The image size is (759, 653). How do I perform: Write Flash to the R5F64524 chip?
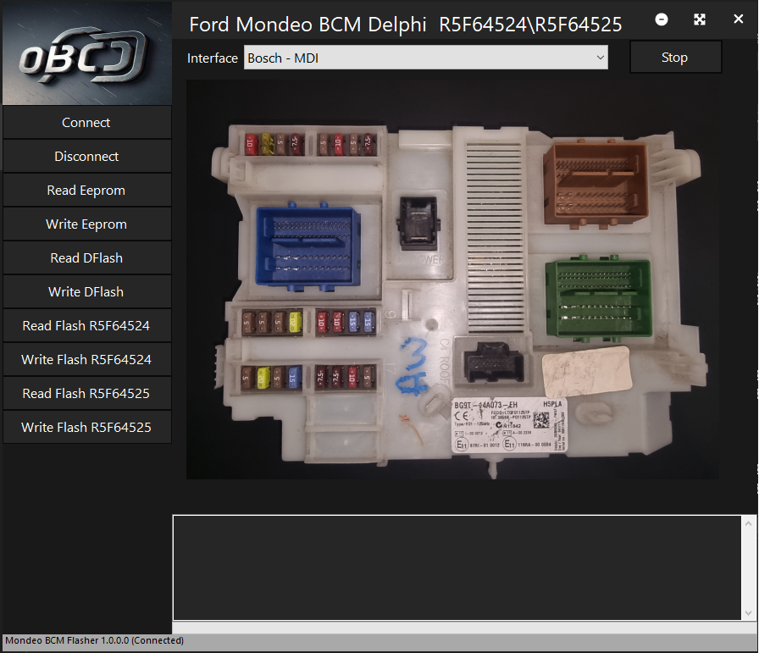point(86,360)
